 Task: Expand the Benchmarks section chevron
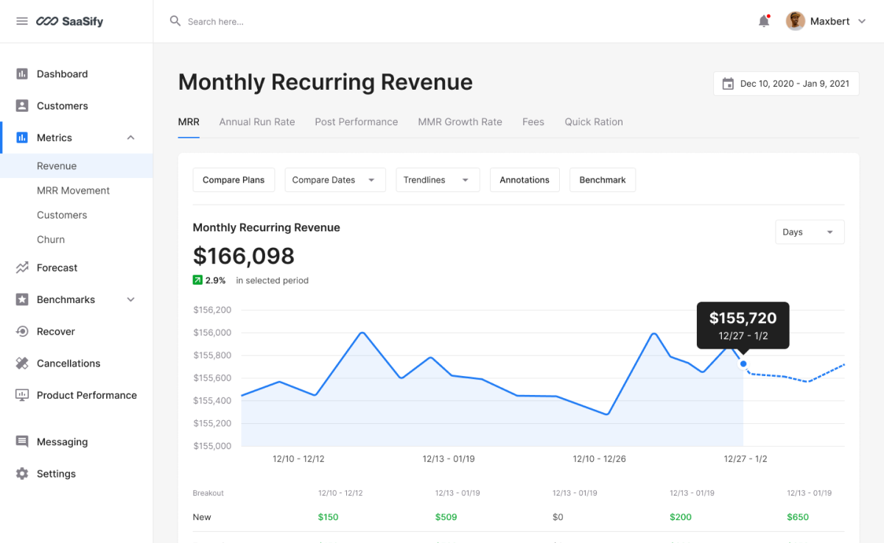(130, 299)
